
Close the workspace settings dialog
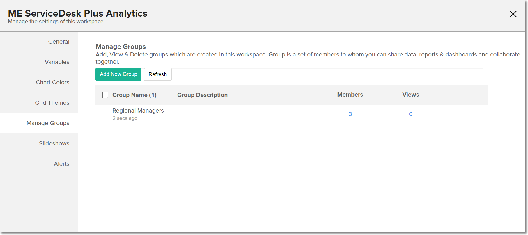click(x=513, y=14)
